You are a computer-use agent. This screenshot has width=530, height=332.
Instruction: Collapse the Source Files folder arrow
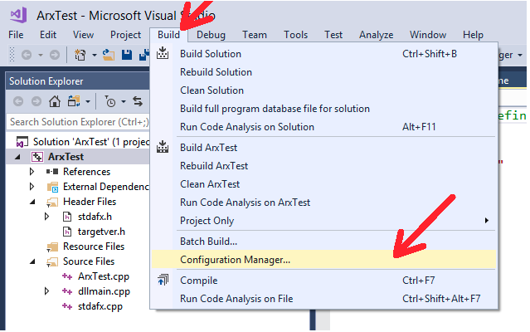pyautogui.click(x=33, y=261)
